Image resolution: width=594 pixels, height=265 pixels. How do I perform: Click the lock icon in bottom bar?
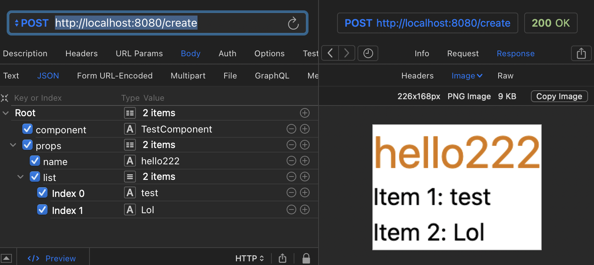pos(306,258)
